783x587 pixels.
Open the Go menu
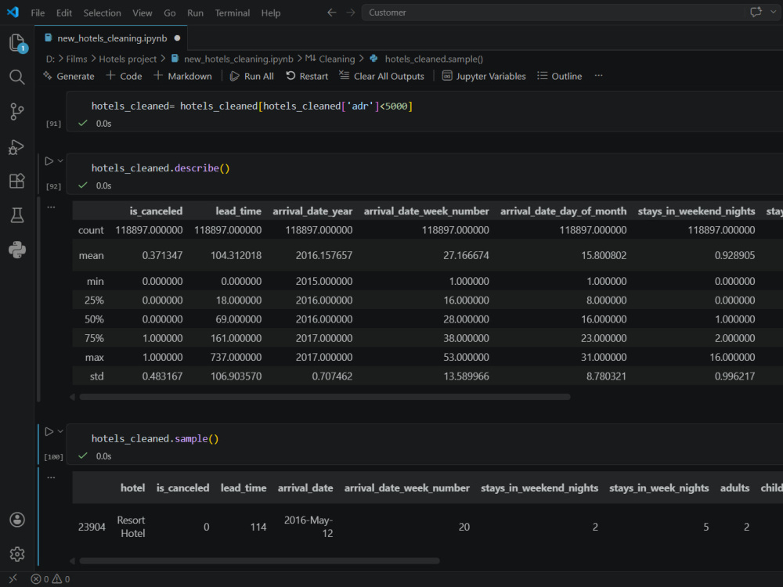[170, 13]
